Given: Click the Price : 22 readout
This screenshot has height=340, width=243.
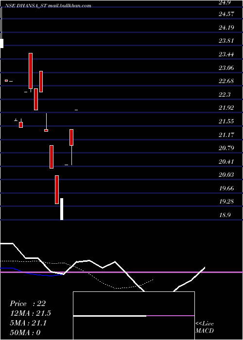Looking at the screenshot, I should point(28,304).
